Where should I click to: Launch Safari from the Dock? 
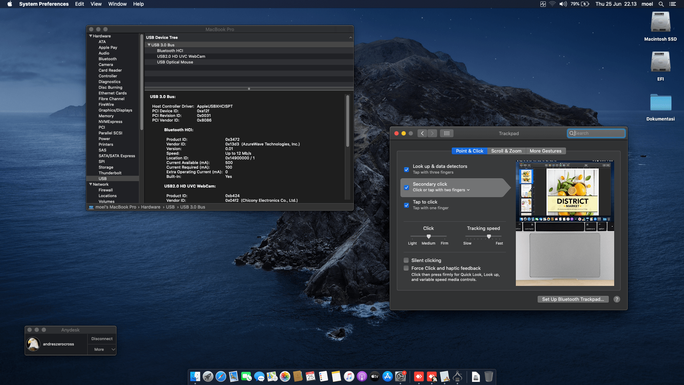point(221,376)
